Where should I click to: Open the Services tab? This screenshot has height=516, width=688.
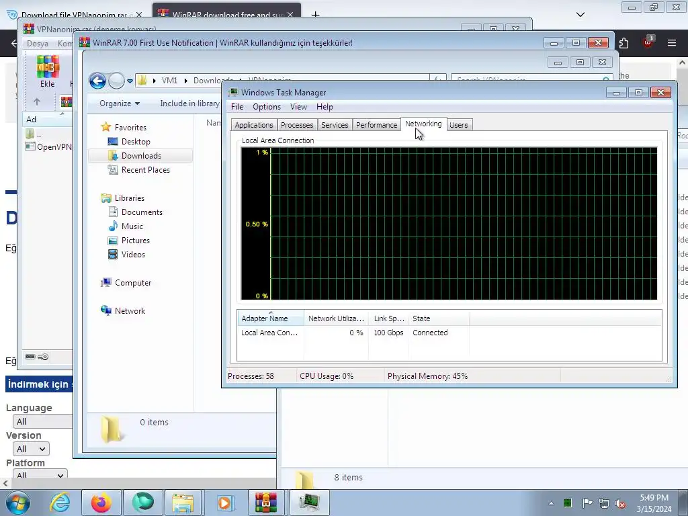335,125
